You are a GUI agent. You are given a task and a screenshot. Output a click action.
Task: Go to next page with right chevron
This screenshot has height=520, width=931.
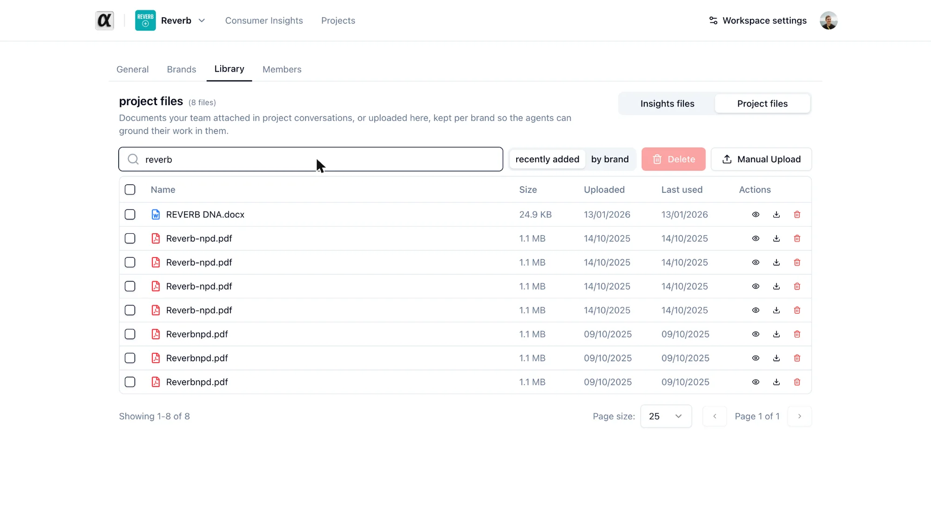point(799,416)
